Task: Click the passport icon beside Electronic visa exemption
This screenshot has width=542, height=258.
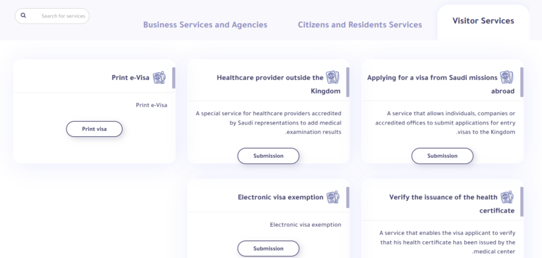Action: (x=333, y=197)
